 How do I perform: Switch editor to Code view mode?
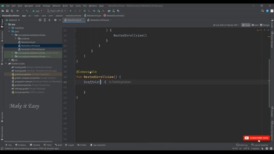tap(246, 25)
